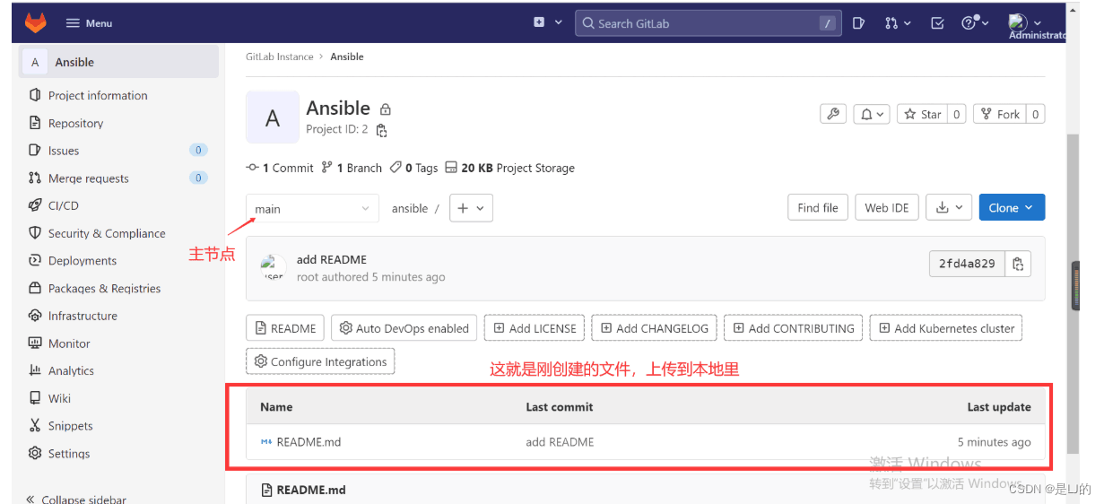1104x504 pixels.
Task: Open the plus add-file dropdown
Action: tap(471, 208)
